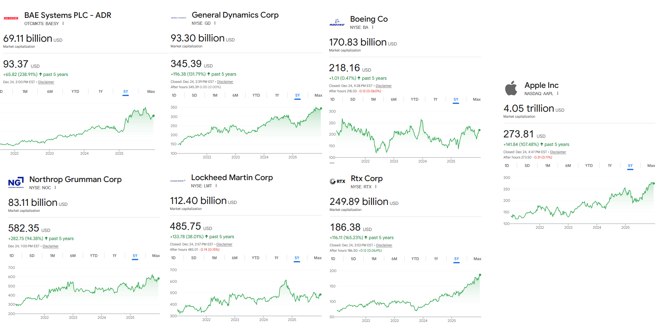Click the "485.75" Lockheed Martin price
The width and height of the screenshot is (669, 332).
(x=185, y=226)
